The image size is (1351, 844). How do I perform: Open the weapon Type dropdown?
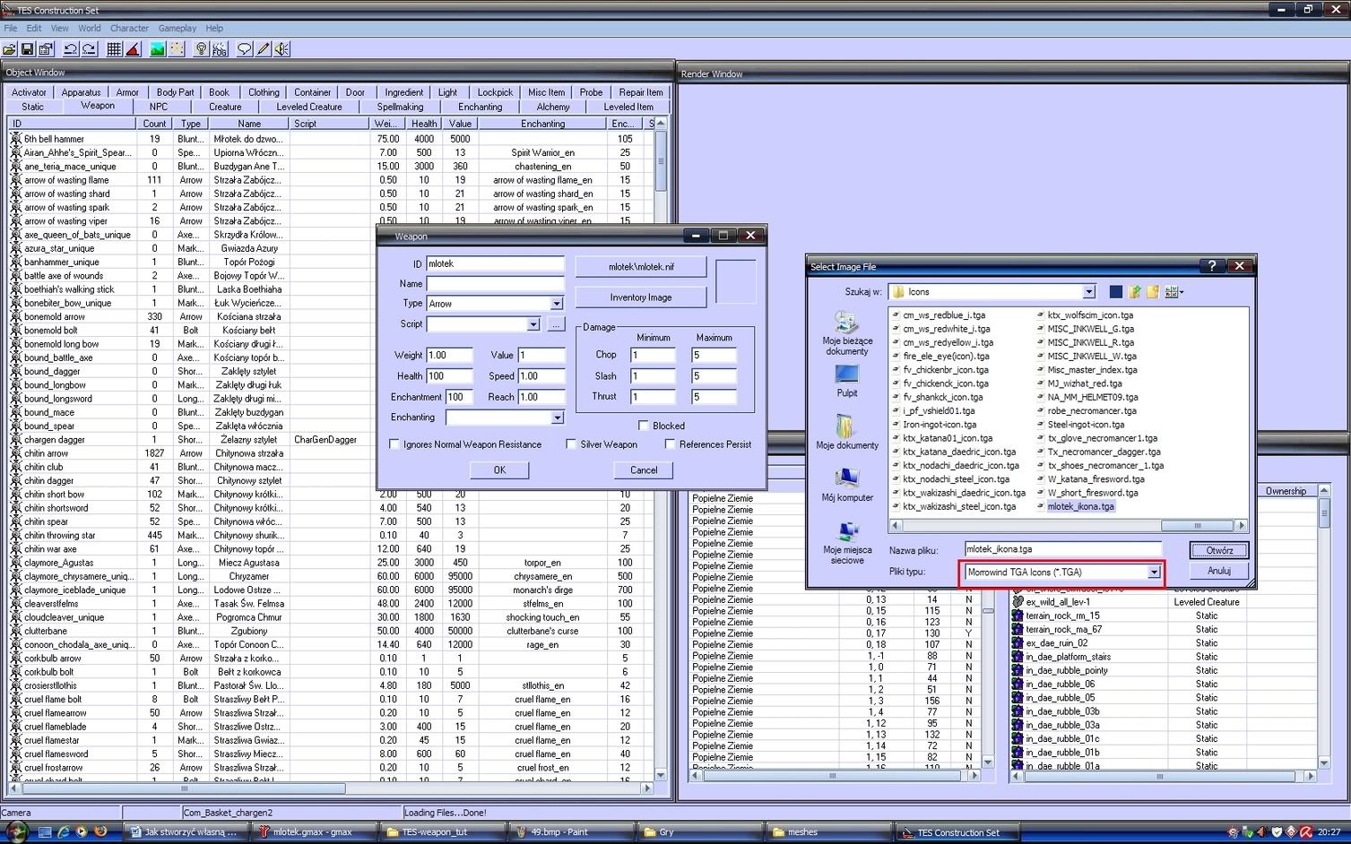click(556, 304)
